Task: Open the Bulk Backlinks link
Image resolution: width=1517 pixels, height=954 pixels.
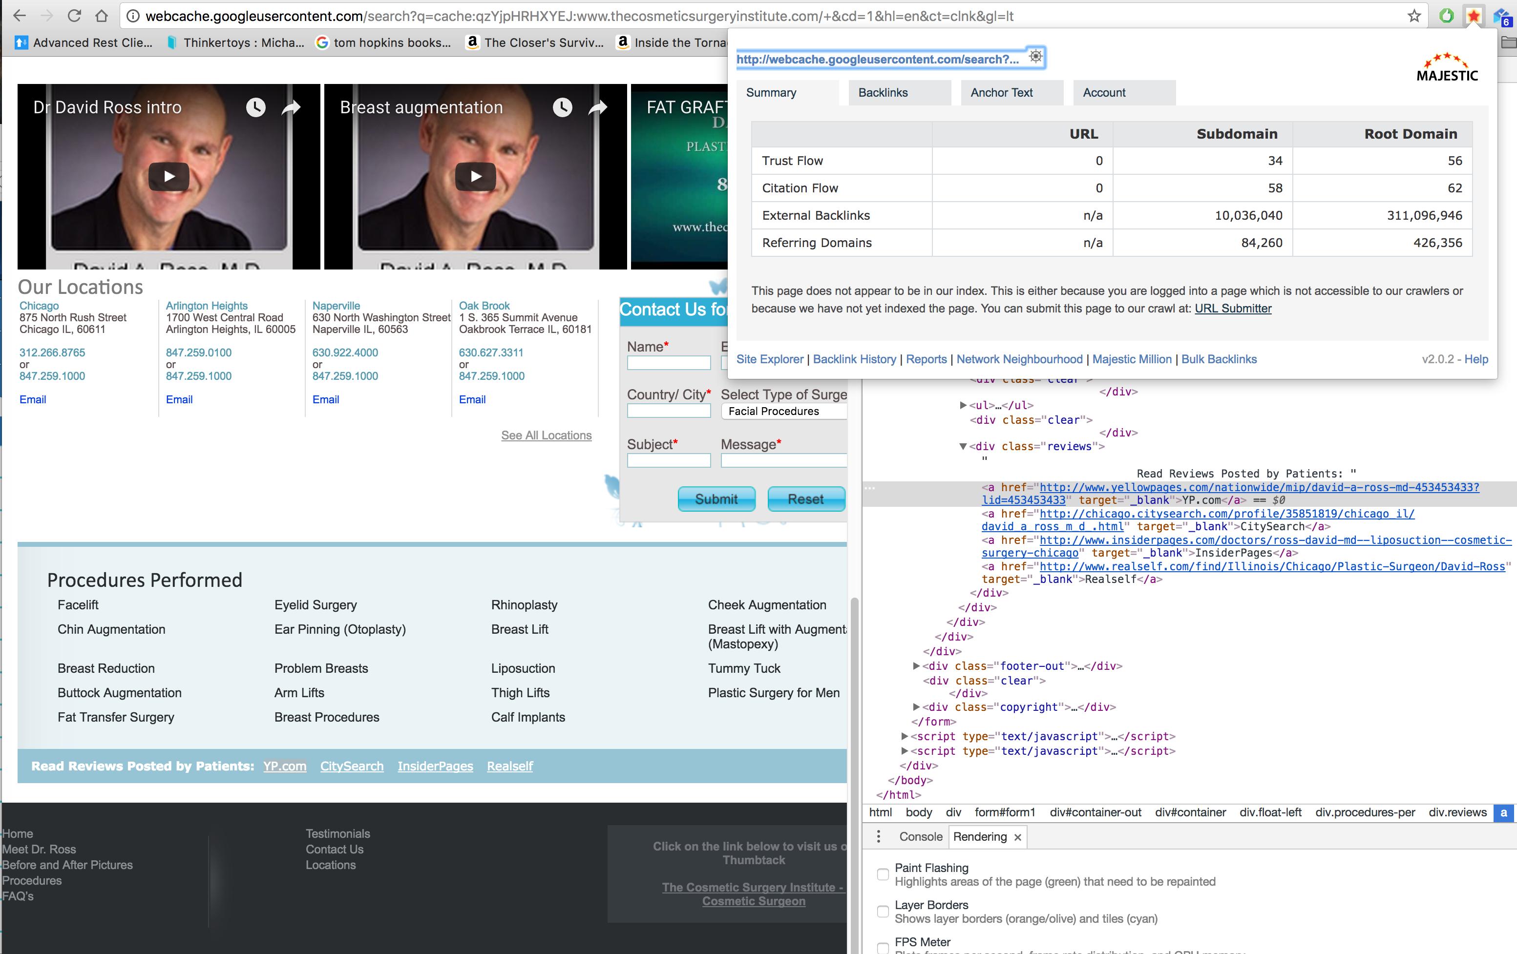Action: (x=1219, y=359)
